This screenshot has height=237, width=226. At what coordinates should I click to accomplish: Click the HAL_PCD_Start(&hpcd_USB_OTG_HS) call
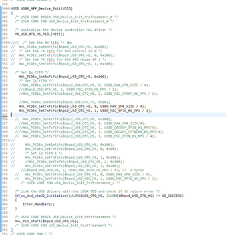coord(46,221)
